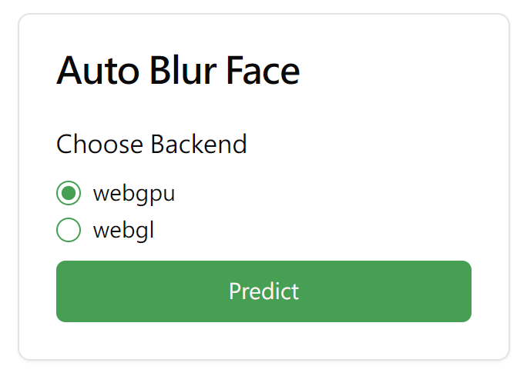Click the Auto Blur Face heading

[178, 72]
